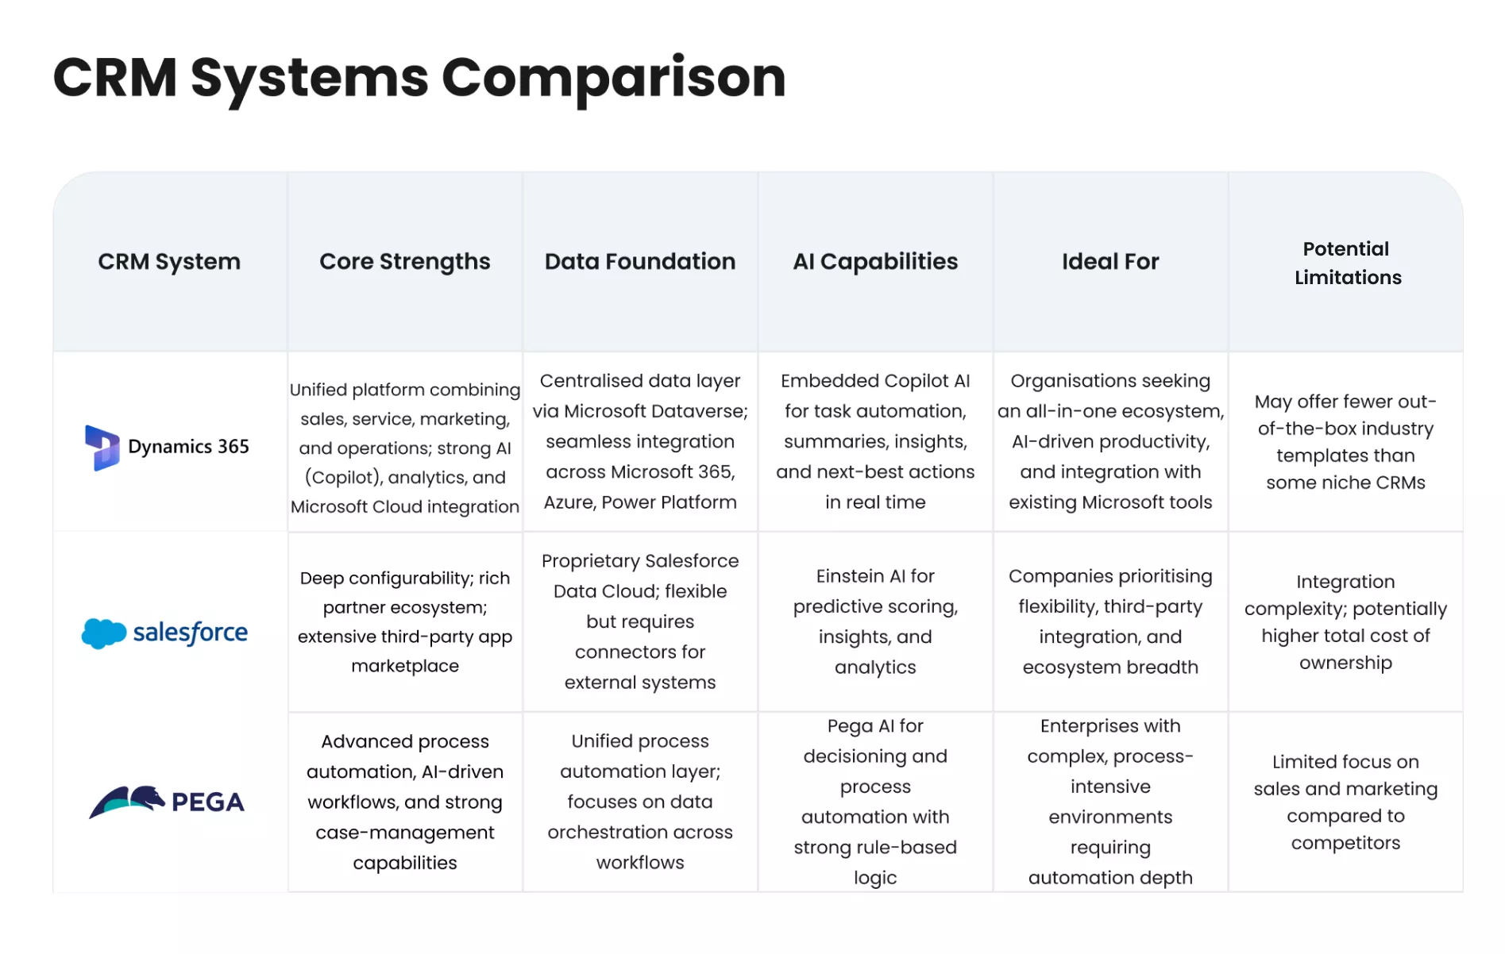Select the "CRM Systems Comparison" title
1505x954 pixels.
tap(419, 78)
